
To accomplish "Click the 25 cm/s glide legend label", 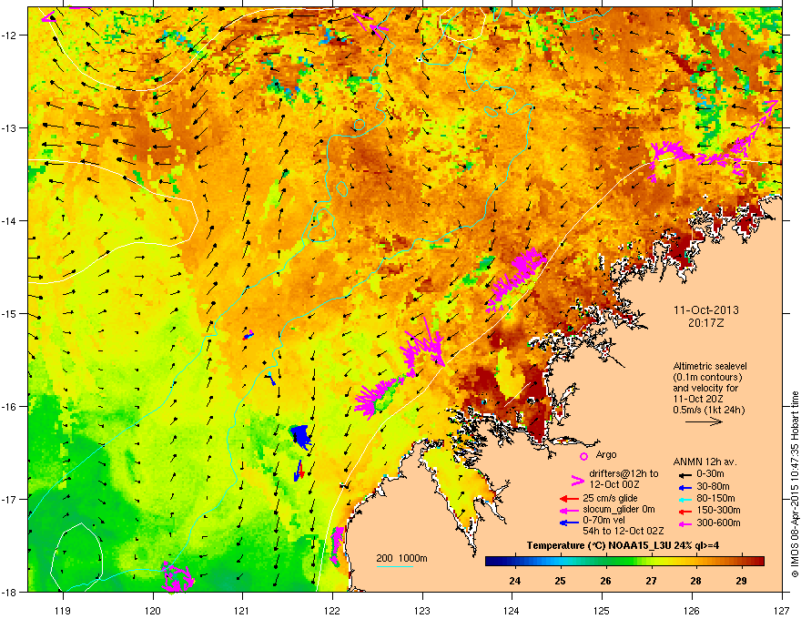I will point(611,498).
